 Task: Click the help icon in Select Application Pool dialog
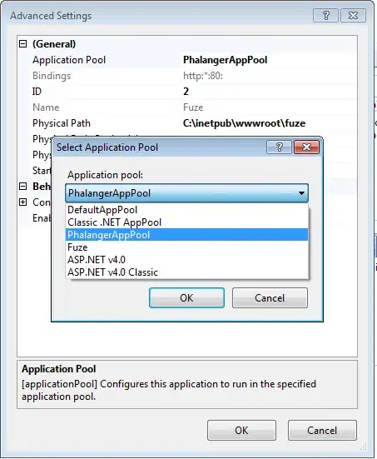279,147
